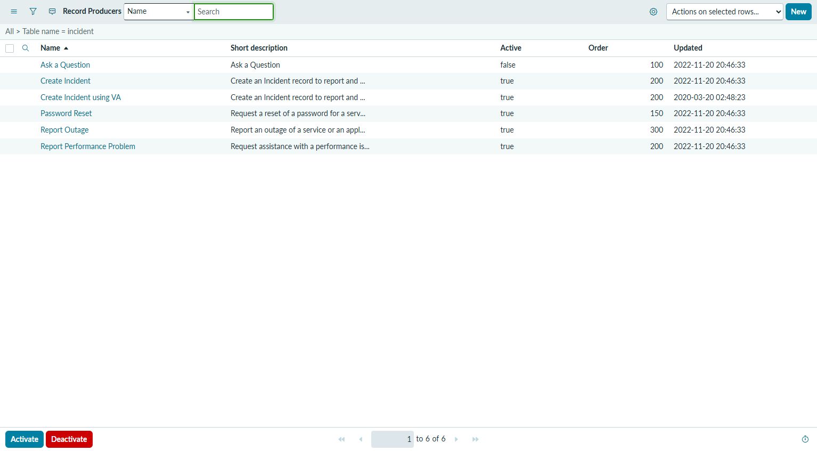Screen dimensions: 817x451
Task: Open the list controls hamburger menu
Action: tap(14, 11)
